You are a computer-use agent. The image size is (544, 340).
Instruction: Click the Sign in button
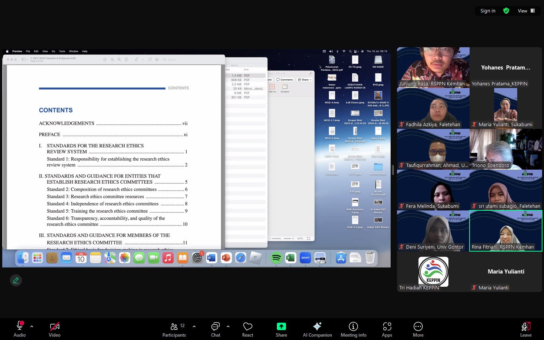(488, 11)
